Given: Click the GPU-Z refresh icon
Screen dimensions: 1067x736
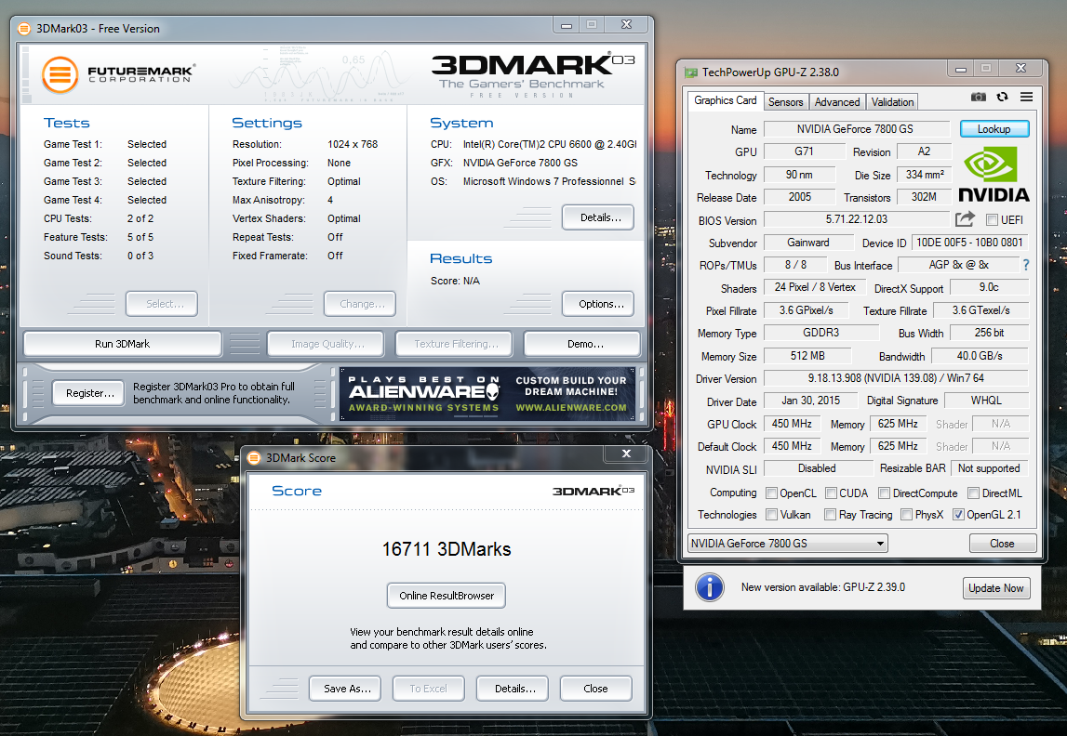Looking at the screenshot, I should tap(1003, 98).
